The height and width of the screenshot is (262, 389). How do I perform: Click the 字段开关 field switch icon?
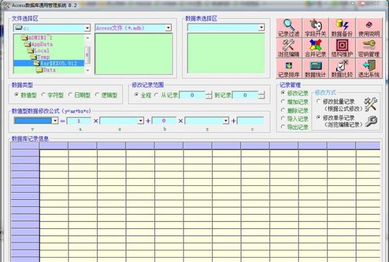315,28
